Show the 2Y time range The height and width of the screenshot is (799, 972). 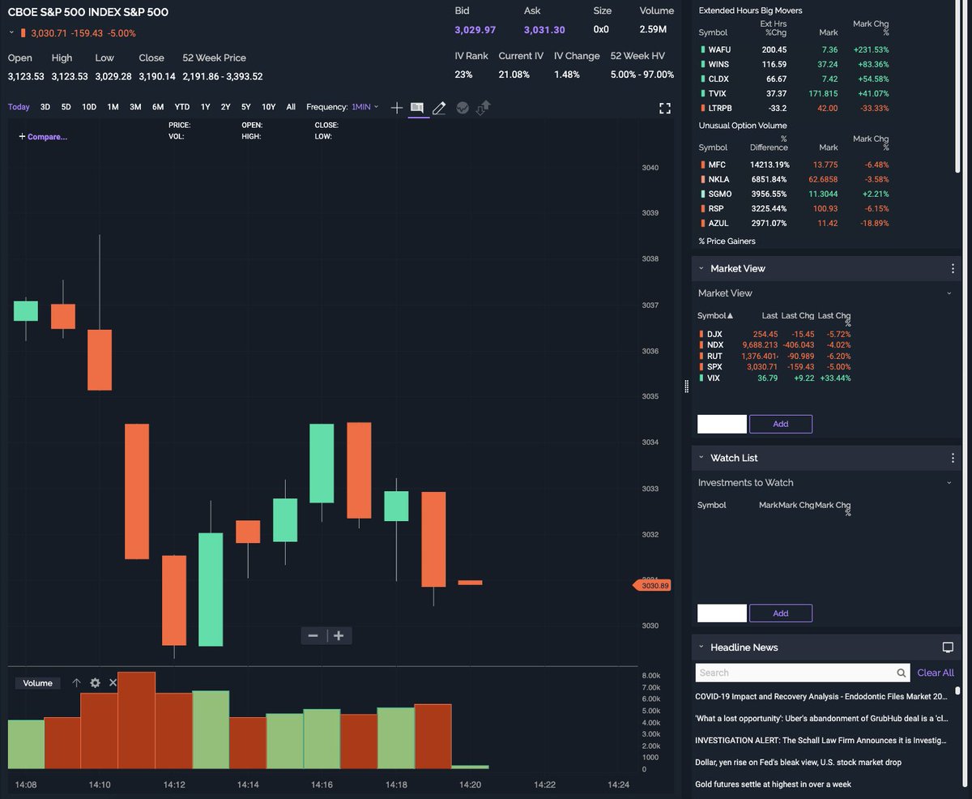click(226, 107)
